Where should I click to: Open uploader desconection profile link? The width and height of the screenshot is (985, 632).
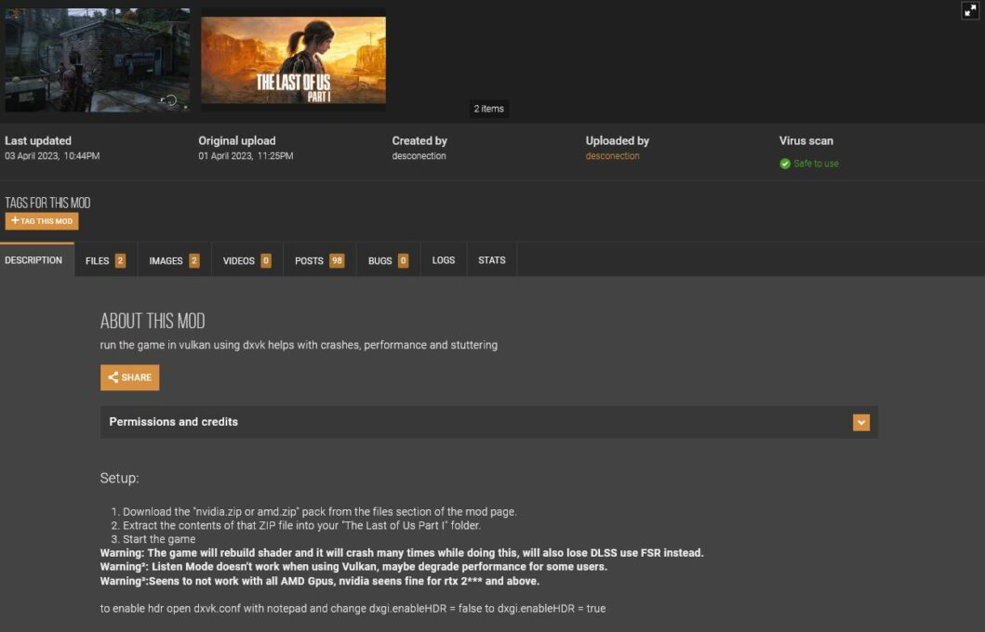point(612,155)
